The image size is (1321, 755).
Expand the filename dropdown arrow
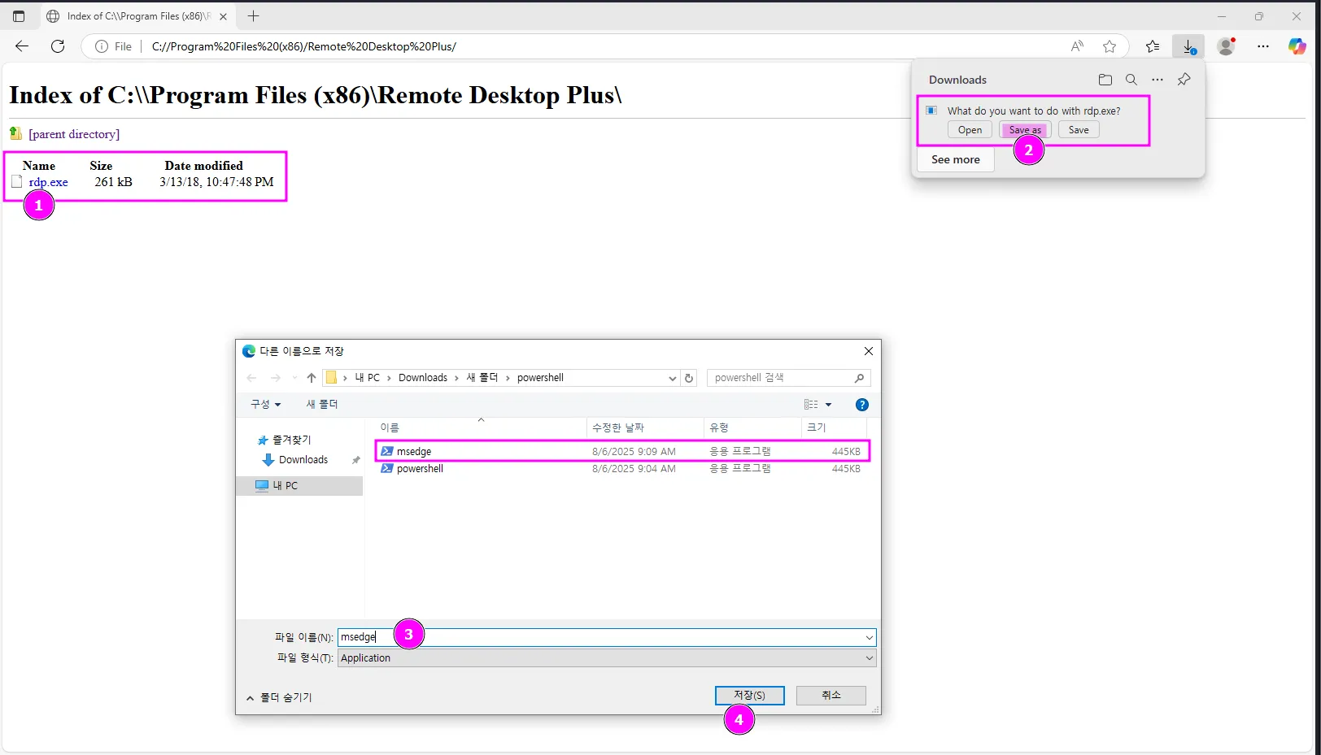(870, 637)
